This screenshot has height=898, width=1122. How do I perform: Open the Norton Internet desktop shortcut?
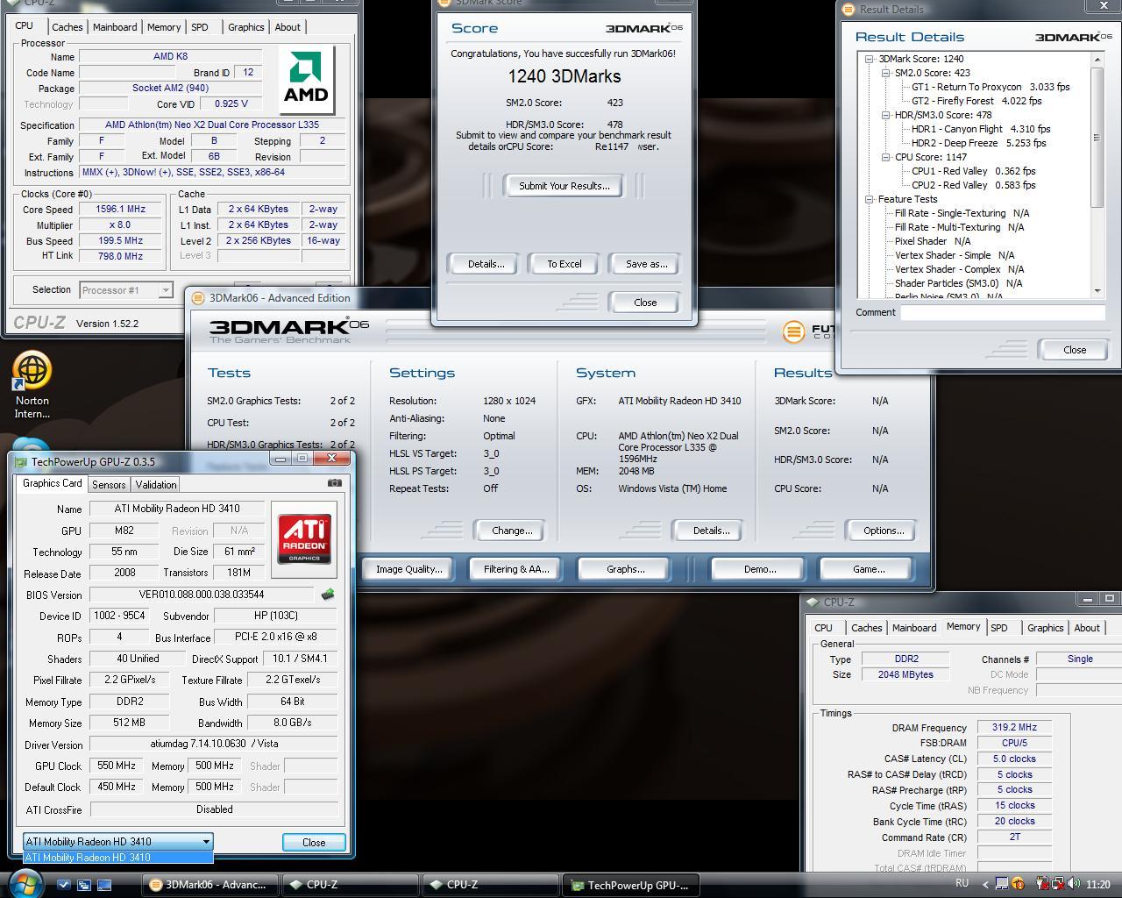coord(32,386)
